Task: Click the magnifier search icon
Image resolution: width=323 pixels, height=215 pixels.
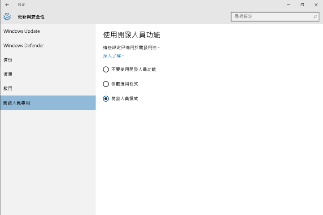Action: (315, 17)
